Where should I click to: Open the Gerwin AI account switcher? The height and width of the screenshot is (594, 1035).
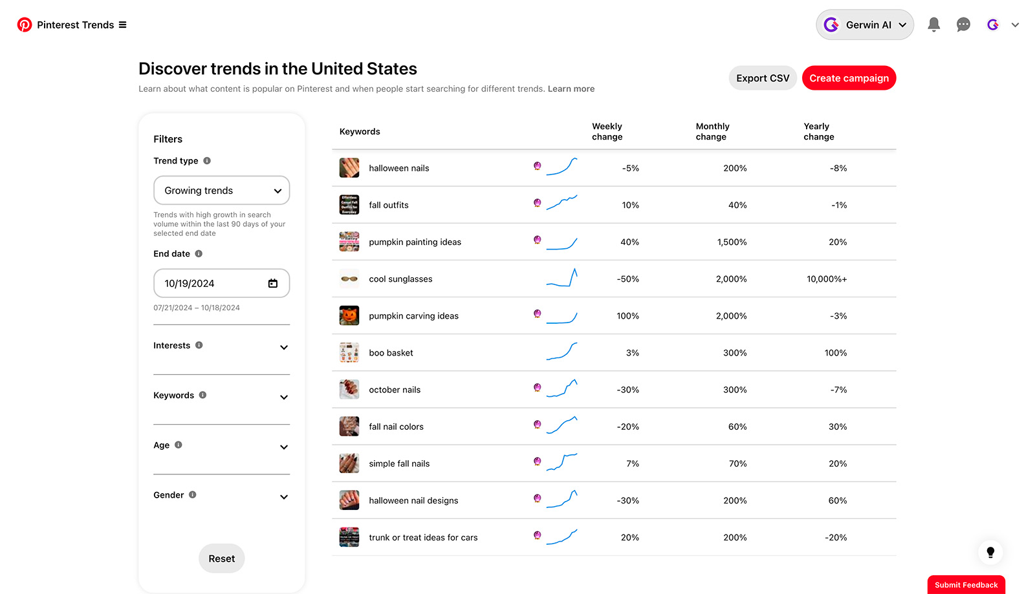tap(865, 25)
